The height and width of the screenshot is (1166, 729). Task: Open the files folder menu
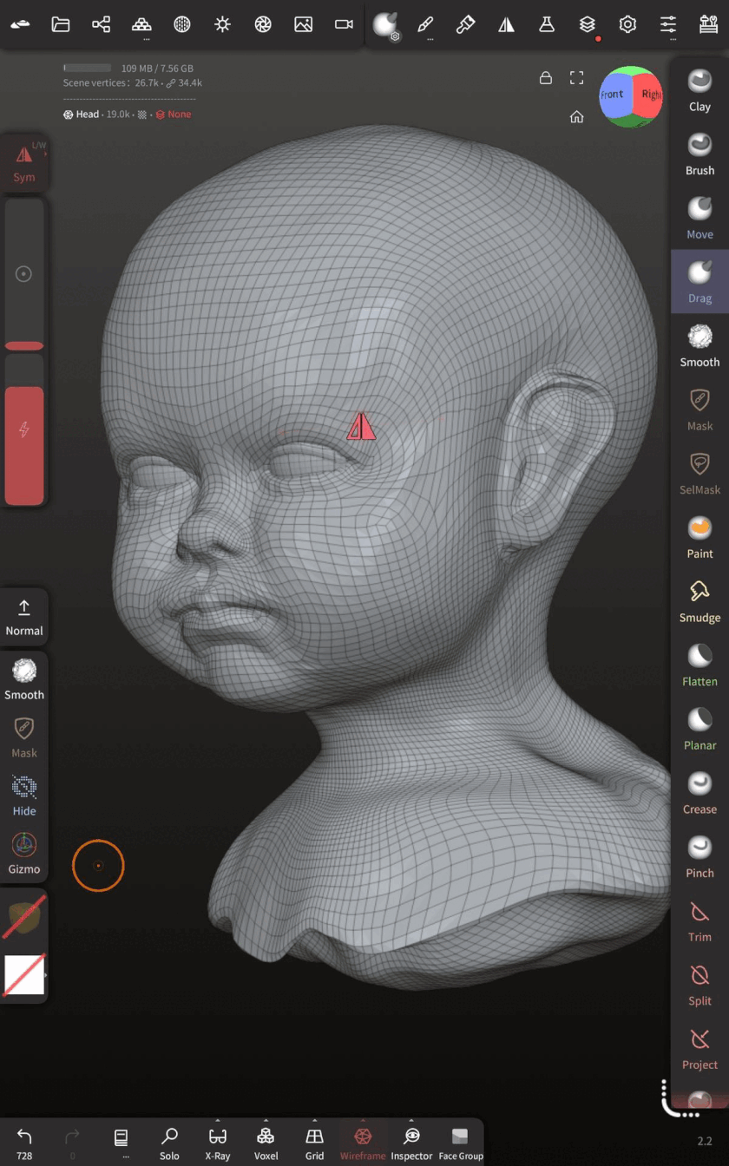point(61,24)
